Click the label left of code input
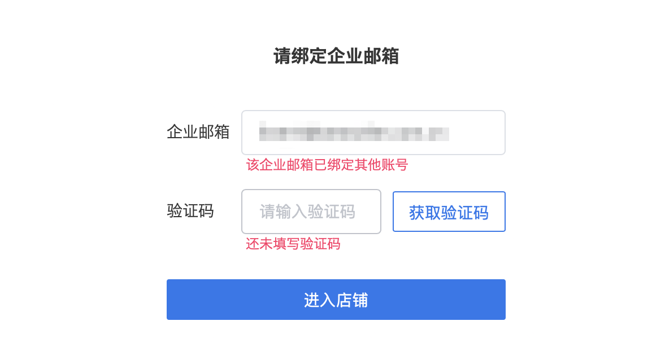Viewport: 665px width, 343px height. pyautogui.click(x=190, y=211)
